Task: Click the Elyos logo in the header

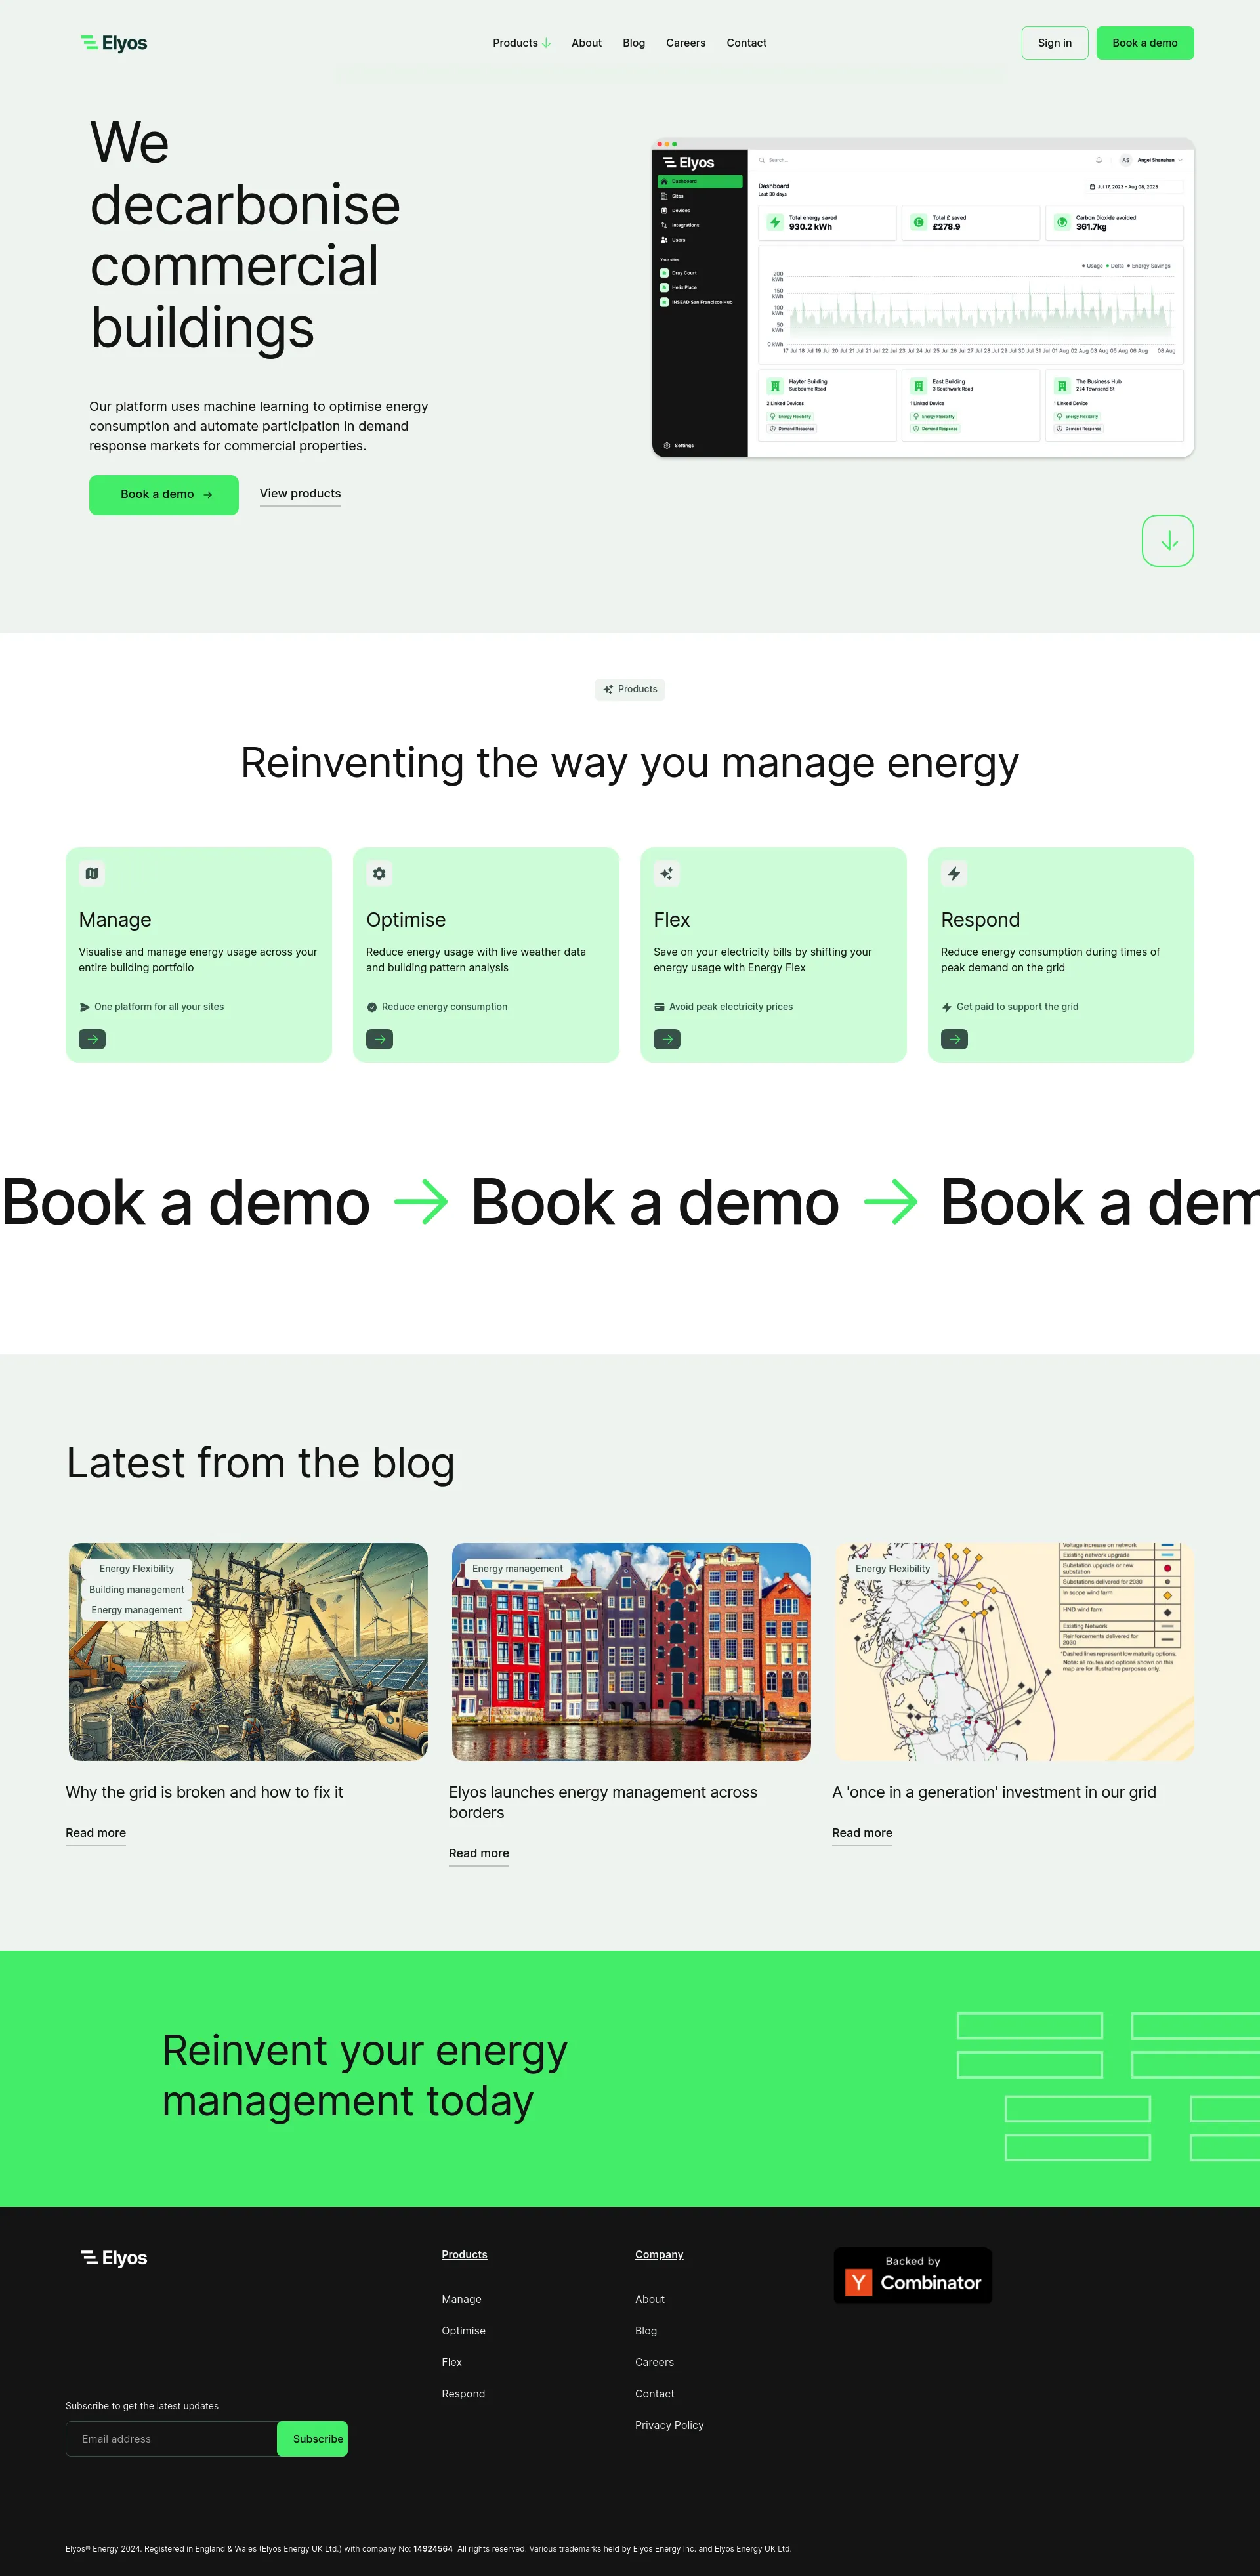Action: [x=114, y=43]
